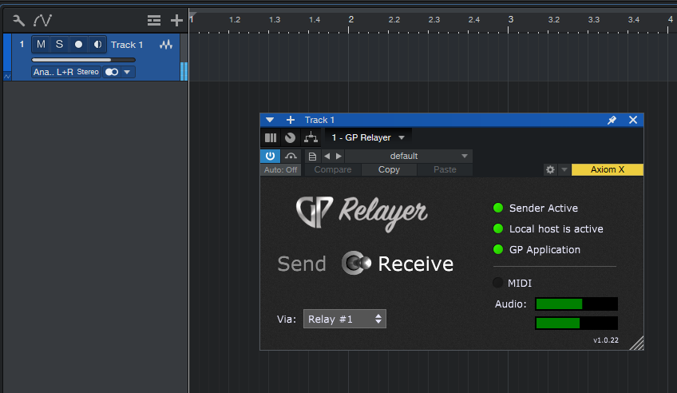Open track inspector wrench tool
Viewport: 677px width, 393px height.
[x=18, y=20]
